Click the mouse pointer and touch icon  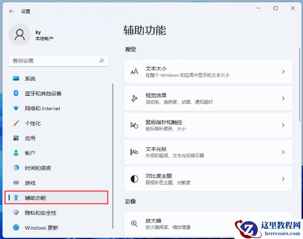[x=134, y=125]
